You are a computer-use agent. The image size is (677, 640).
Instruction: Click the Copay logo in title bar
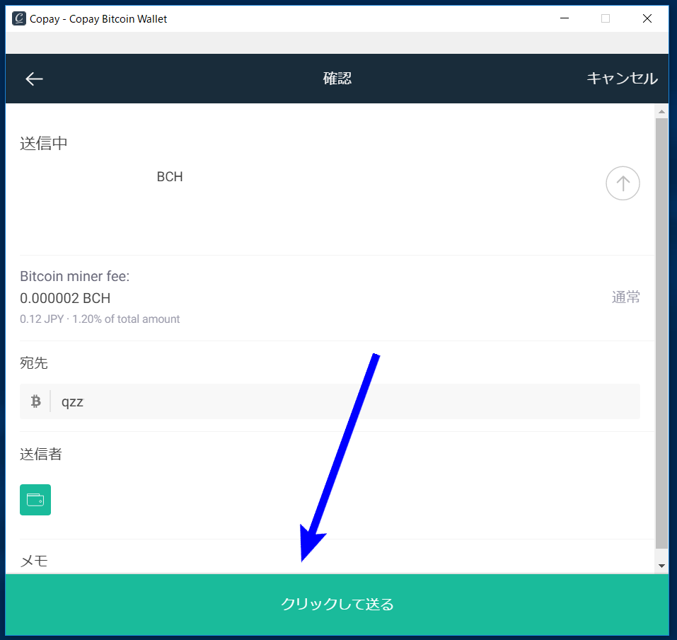point(19,19)
